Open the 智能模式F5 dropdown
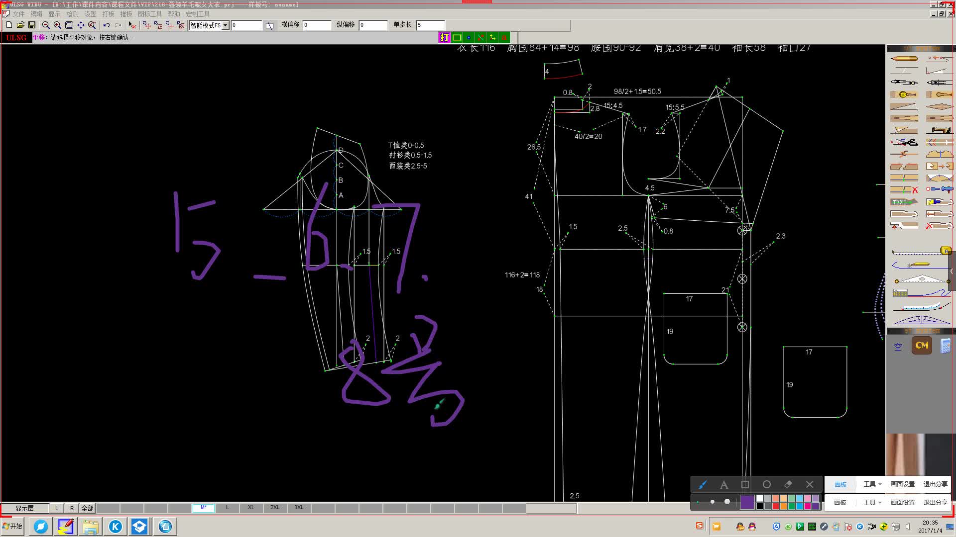 [226, 25]
